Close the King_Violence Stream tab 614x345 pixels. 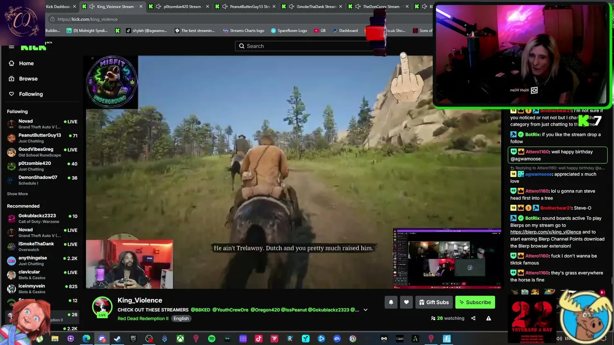click(141, 7)
